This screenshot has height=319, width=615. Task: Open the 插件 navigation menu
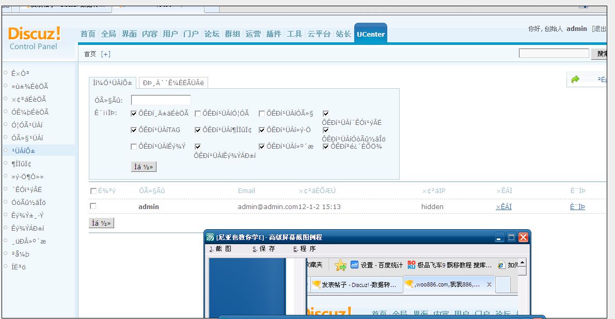coord(274,34)
